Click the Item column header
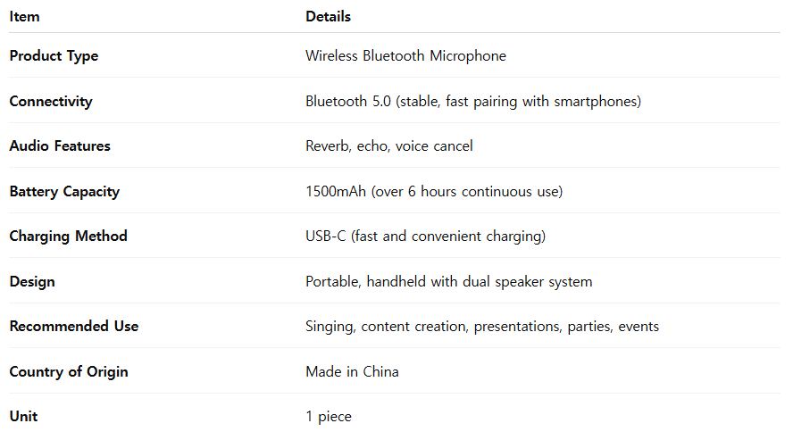Image resolution: width=793 pixels, height=440 pixels. tap(24, 17)
